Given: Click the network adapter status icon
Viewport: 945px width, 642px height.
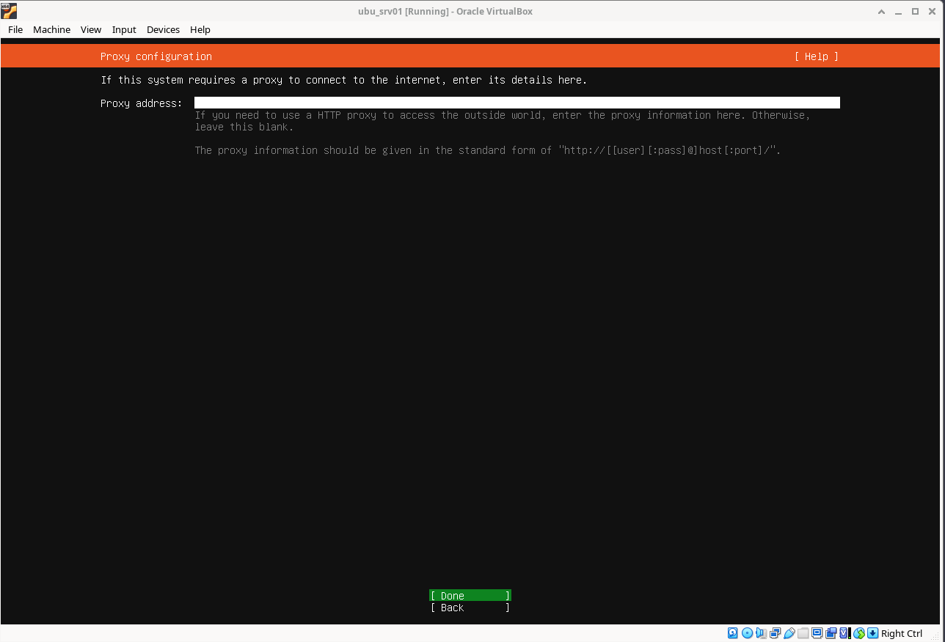Looking at the screenshot, I should click(775, 633).
